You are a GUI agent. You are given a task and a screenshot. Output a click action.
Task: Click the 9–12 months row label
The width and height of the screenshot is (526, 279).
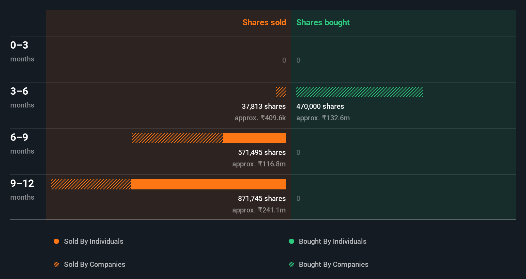(22, 190)
